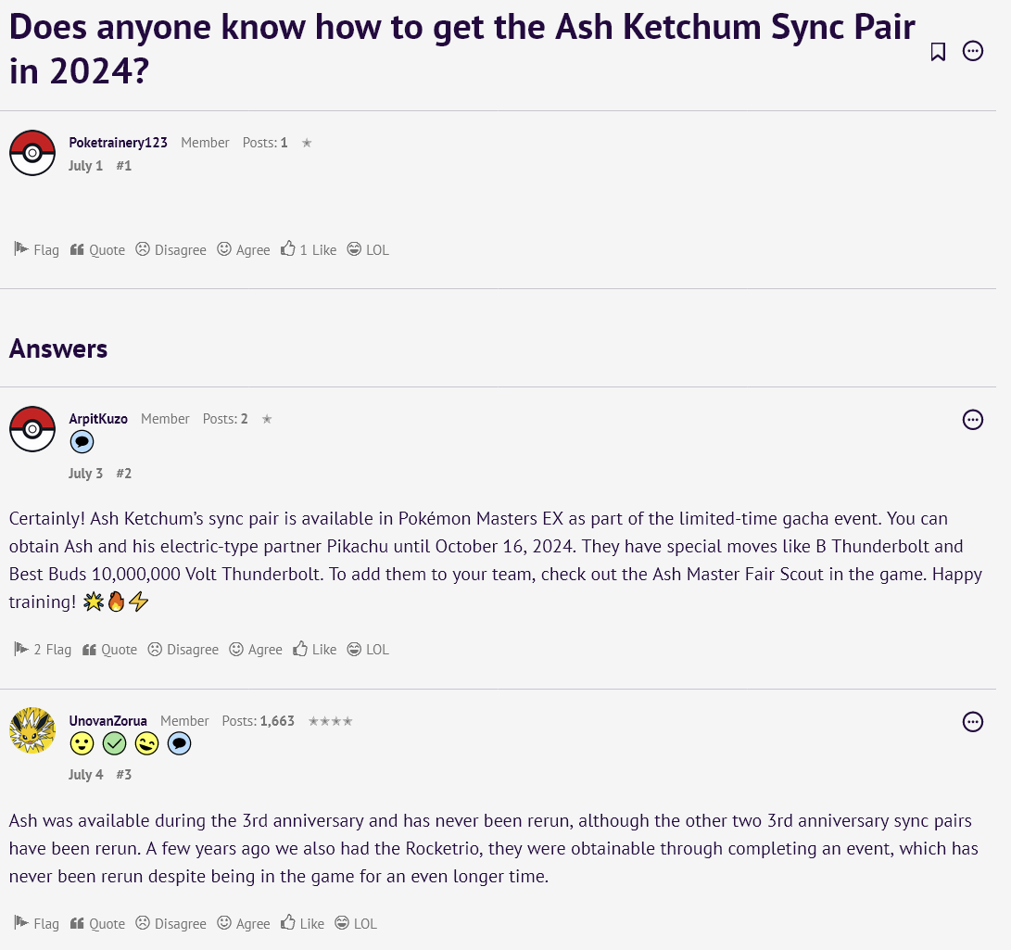This screenshot has width=1011, height=950.
Task: Flag ArpitKuzo's answer with 2 flags
Action: pyautogui.click(x=43, y=650)
